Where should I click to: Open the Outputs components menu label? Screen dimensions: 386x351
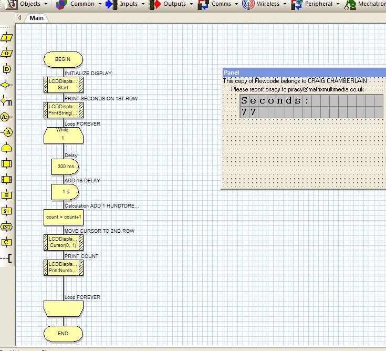point(174,4)
